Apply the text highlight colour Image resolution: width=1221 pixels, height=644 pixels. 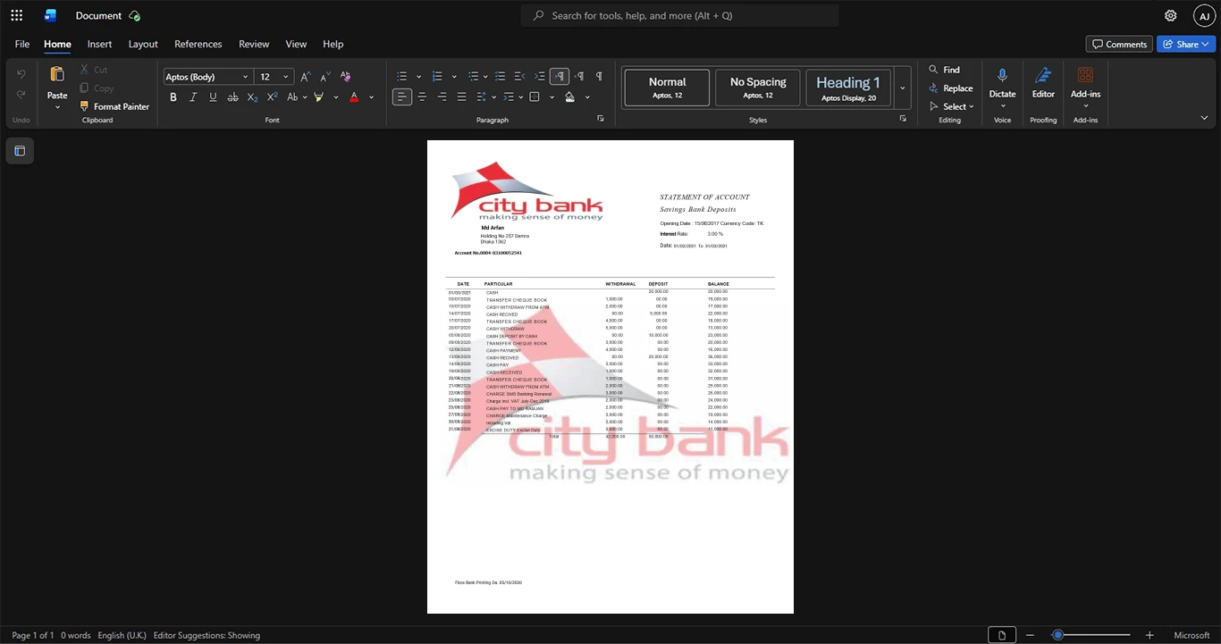318,96
